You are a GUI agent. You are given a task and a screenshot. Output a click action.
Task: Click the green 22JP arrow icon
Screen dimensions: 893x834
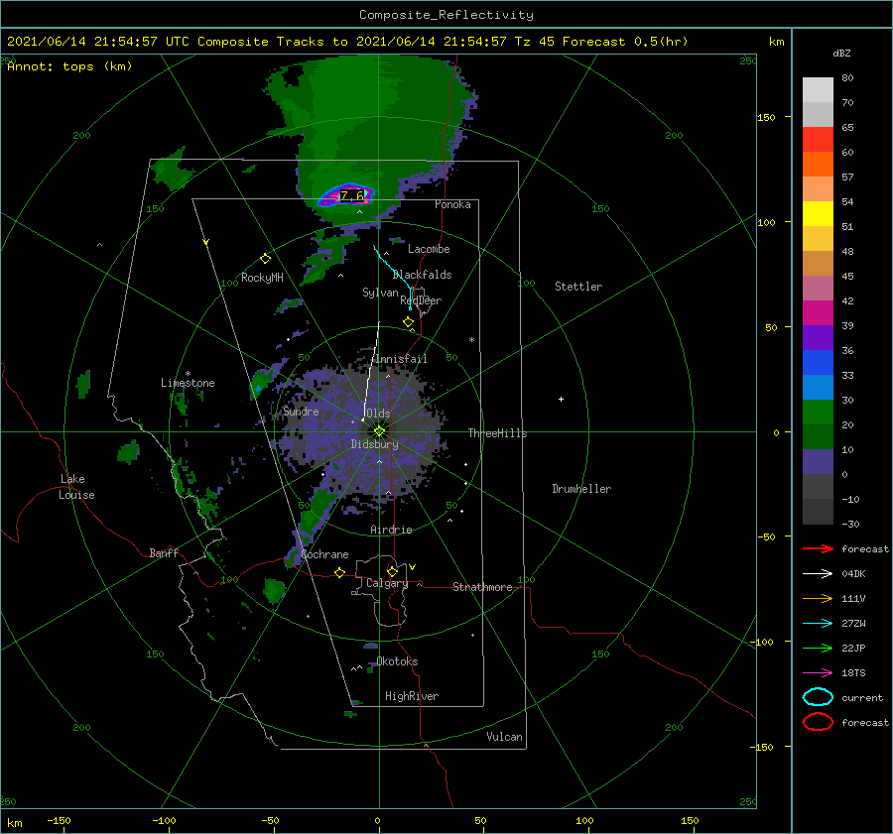coord(818,648)
